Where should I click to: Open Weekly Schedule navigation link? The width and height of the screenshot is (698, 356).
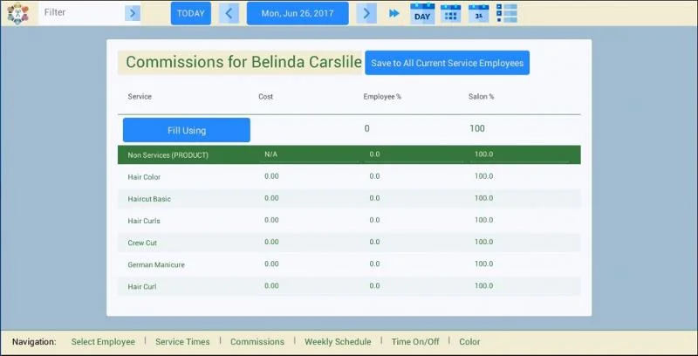tap(338, 342)
